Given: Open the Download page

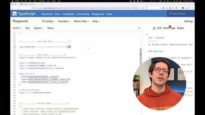Looking at the screenshot, I should (47, 14).
